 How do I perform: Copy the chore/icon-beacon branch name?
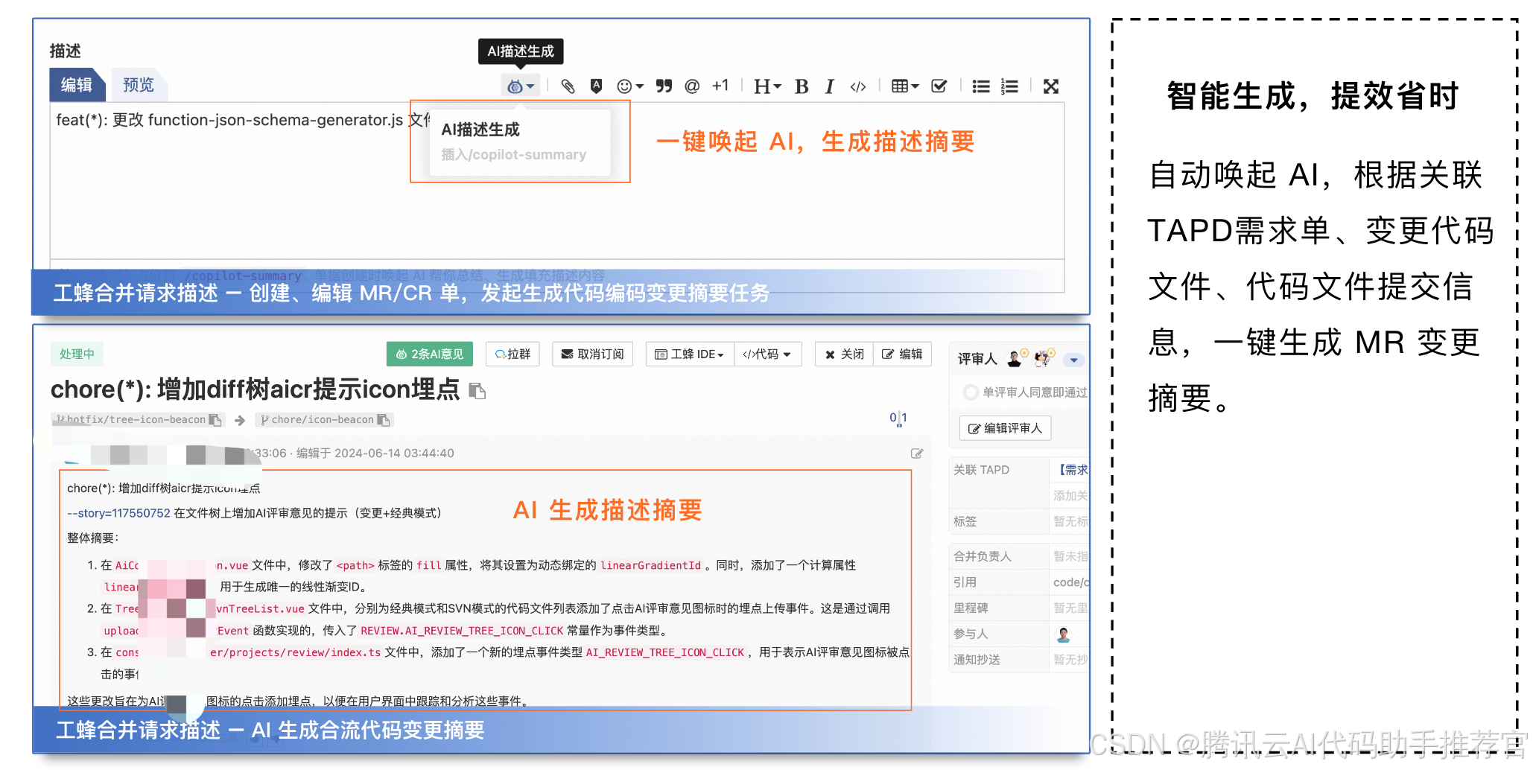point(384,420)
